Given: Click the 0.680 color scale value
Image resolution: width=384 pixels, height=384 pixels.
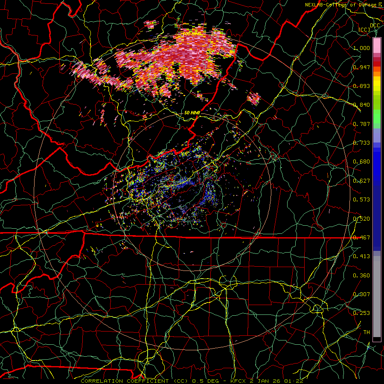Looking at the screenshot, I should pos(361,162).
